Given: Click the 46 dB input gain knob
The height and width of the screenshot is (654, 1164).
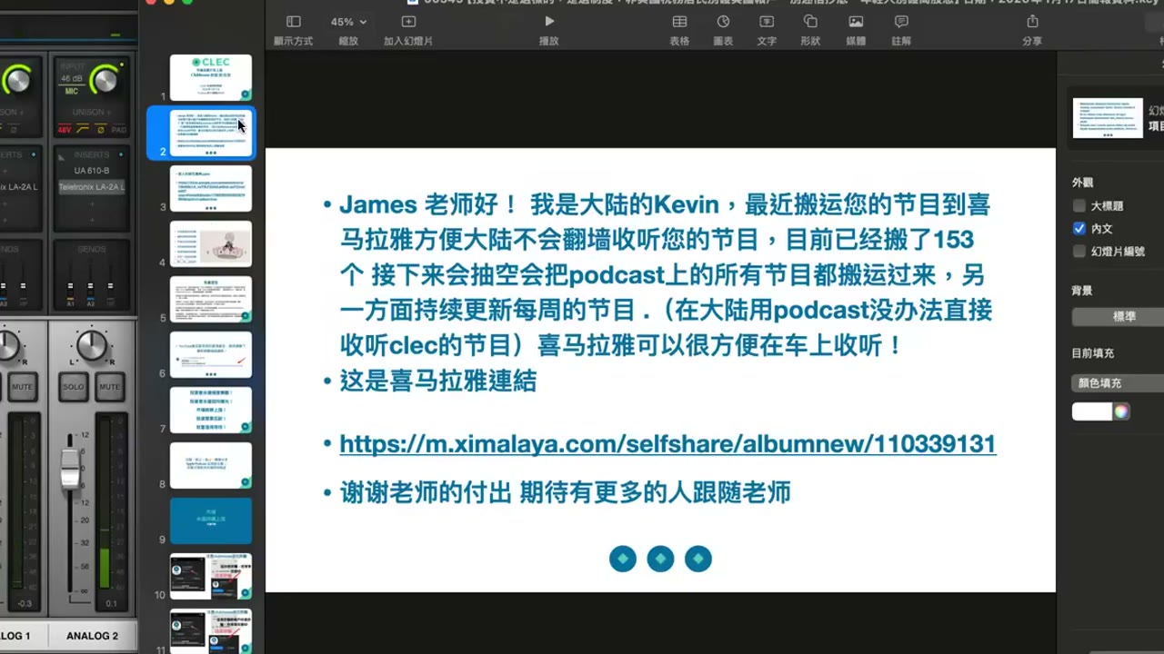Looking at the screenshot, I should tap(105, 80).
